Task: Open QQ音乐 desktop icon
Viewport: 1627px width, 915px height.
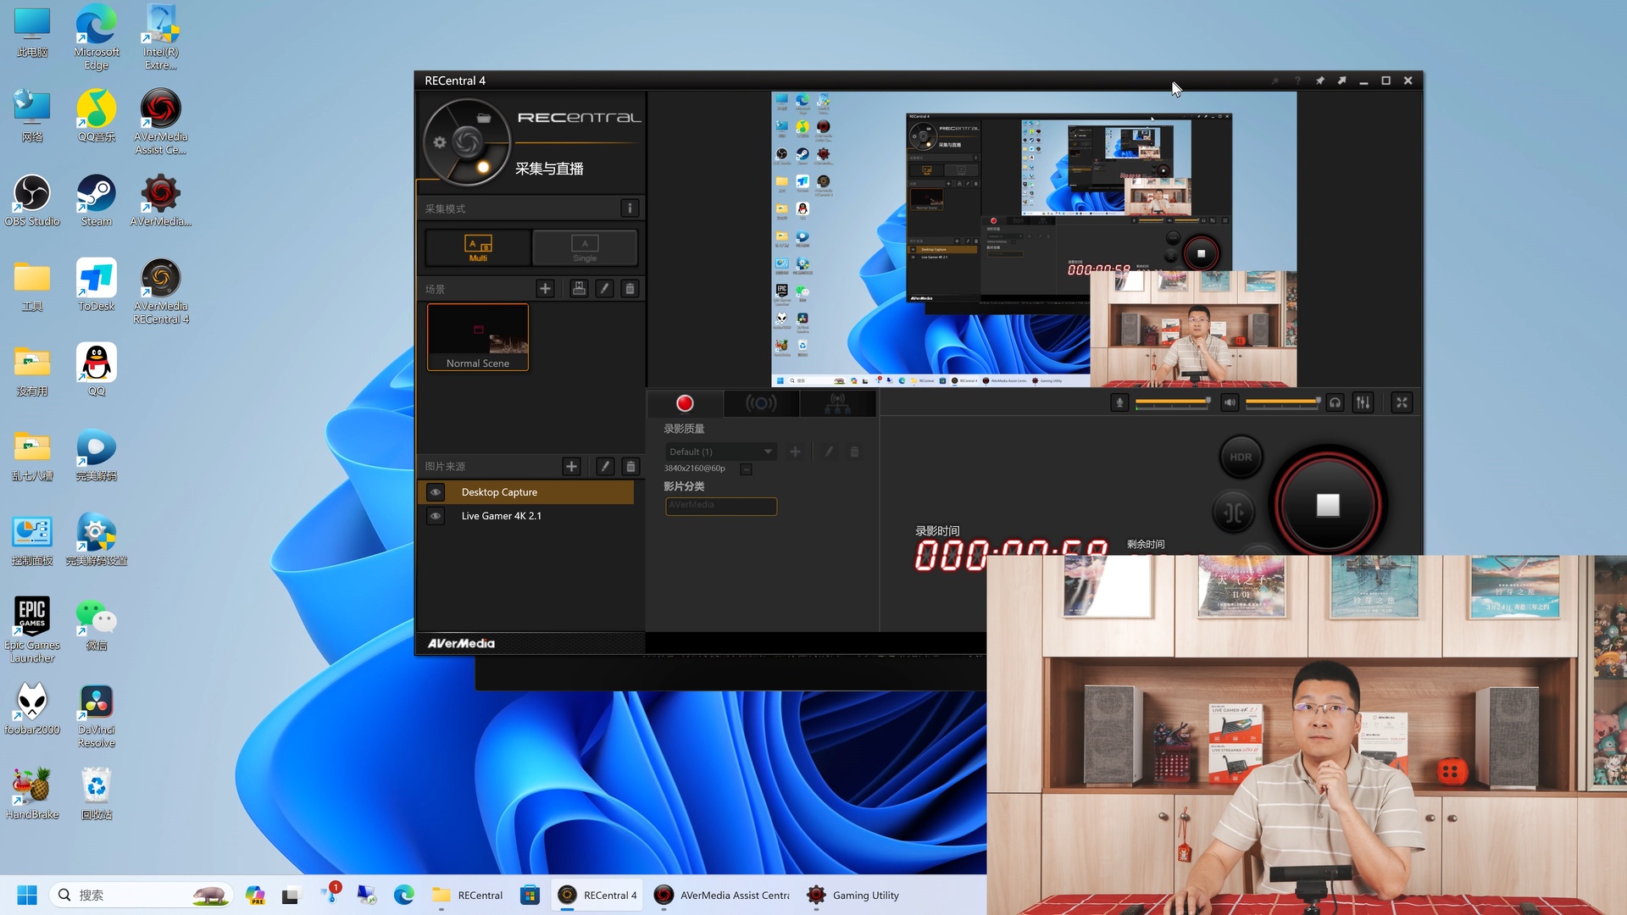Action: click(x=97, y=116)
